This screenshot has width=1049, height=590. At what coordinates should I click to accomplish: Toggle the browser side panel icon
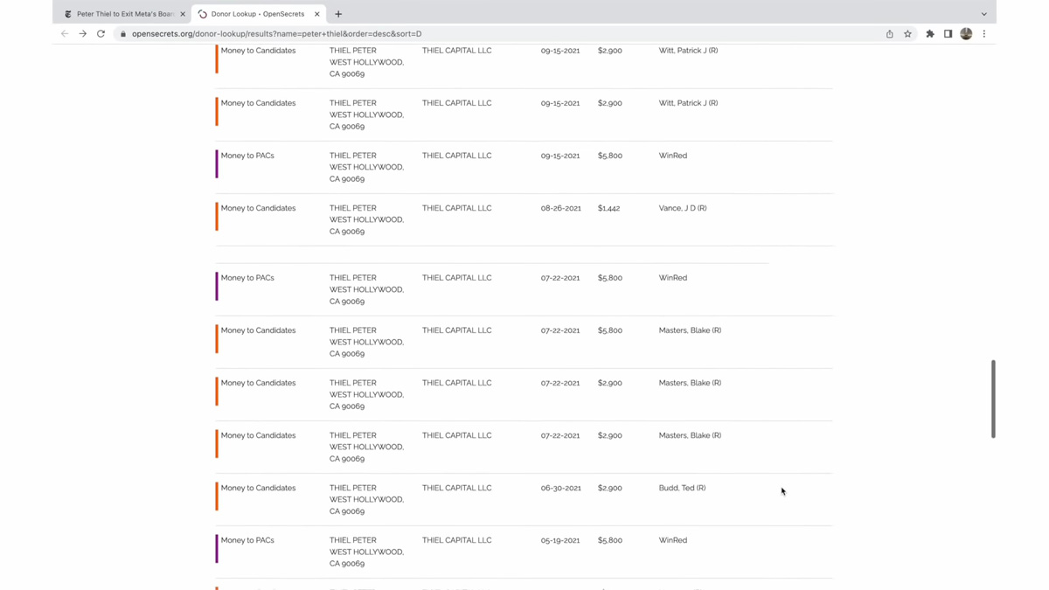click(x=948, y=34)
